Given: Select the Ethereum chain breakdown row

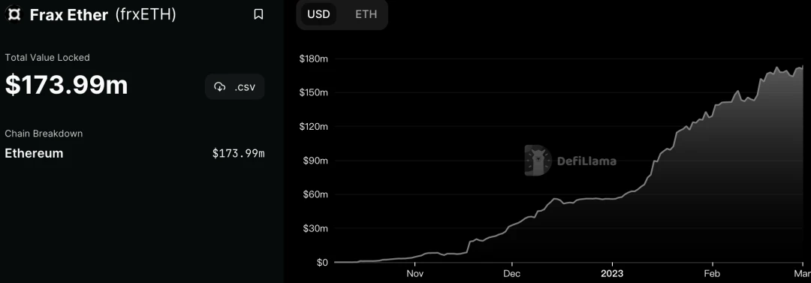Looking at the screenshot, I should [x=134, y=153].
